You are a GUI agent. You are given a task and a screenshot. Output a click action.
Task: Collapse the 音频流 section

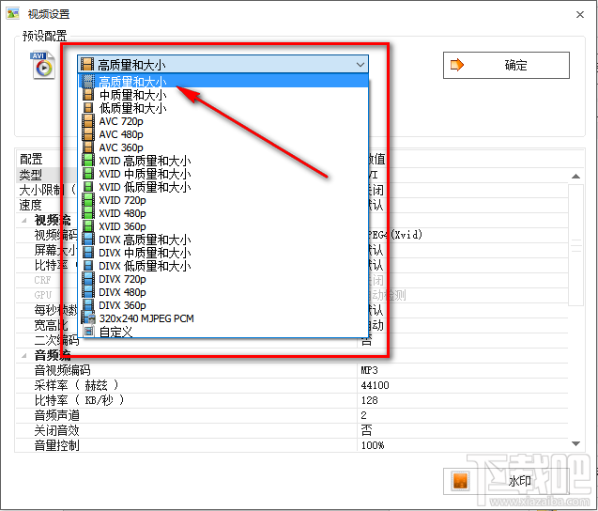tap(24, 355)
